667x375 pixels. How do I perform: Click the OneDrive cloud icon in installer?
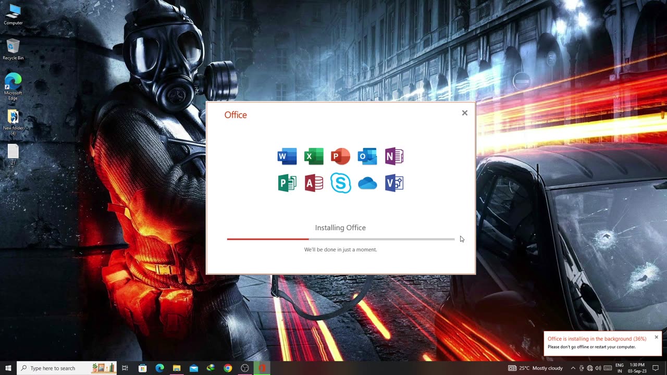click(x=367, y=183)
